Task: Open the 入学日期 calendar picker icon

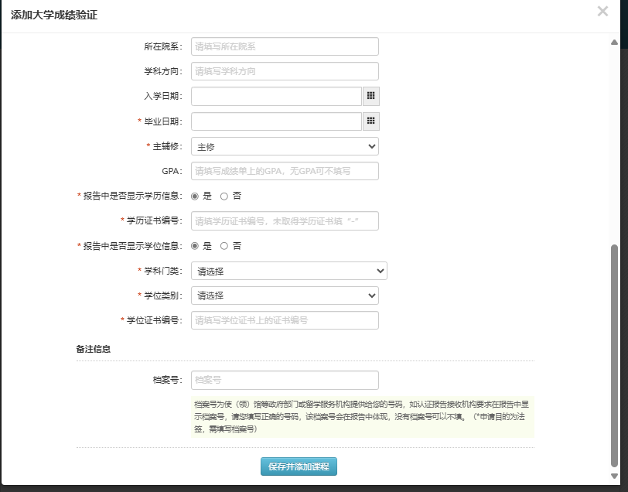Action: [370, 96]
